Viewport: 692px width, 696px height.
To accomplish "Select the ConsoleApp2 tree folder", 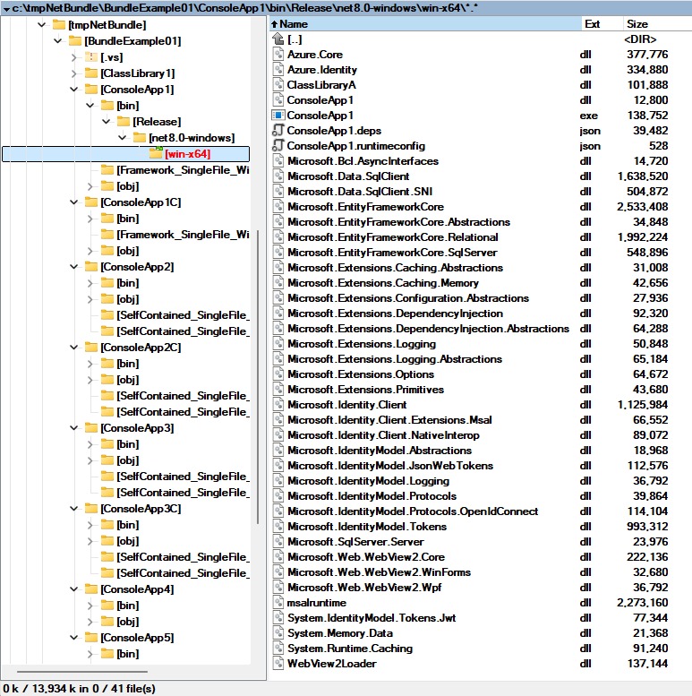I will click(137, 267).
